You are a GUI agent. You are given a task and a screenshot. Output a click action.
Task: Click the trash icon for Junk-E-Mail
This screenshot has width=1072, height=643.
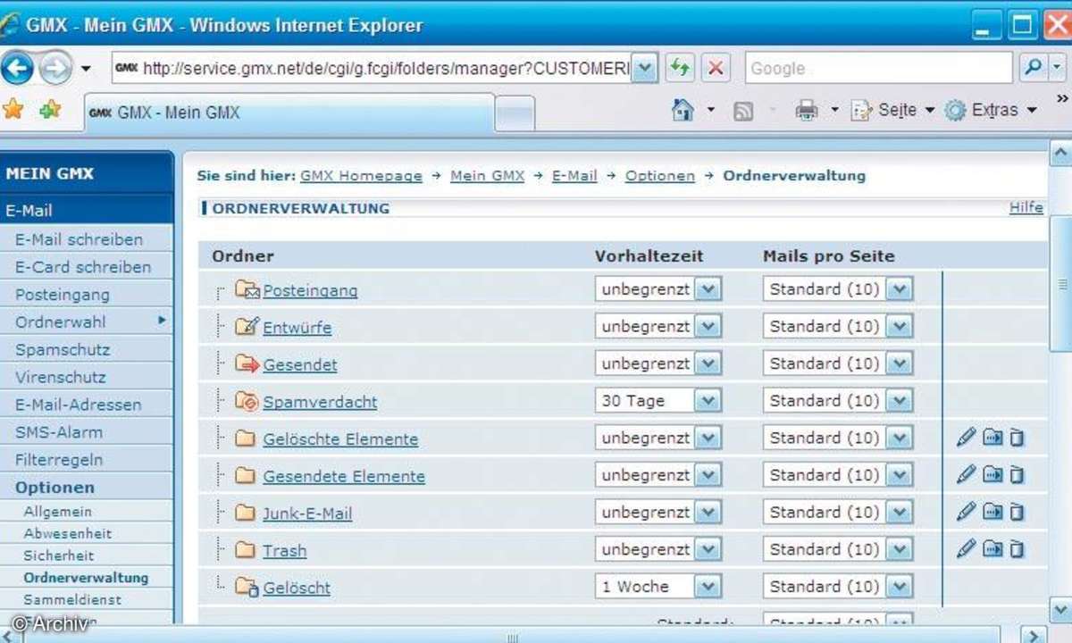pos(1016,513)
